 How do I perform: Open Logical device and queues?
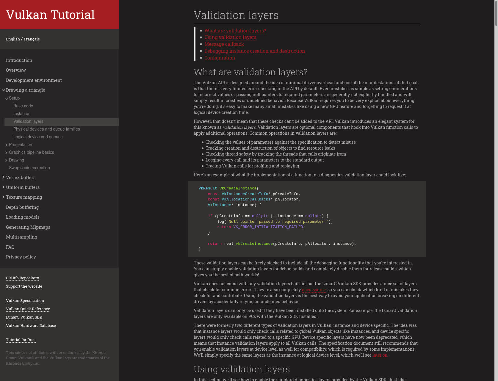point(38,137)
